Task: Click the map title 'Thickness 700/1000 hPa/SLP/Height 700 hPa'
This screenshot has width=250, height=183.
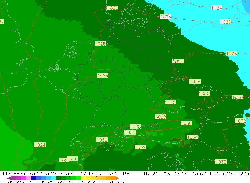Action: pyautogui.click(x=65, y=174)
